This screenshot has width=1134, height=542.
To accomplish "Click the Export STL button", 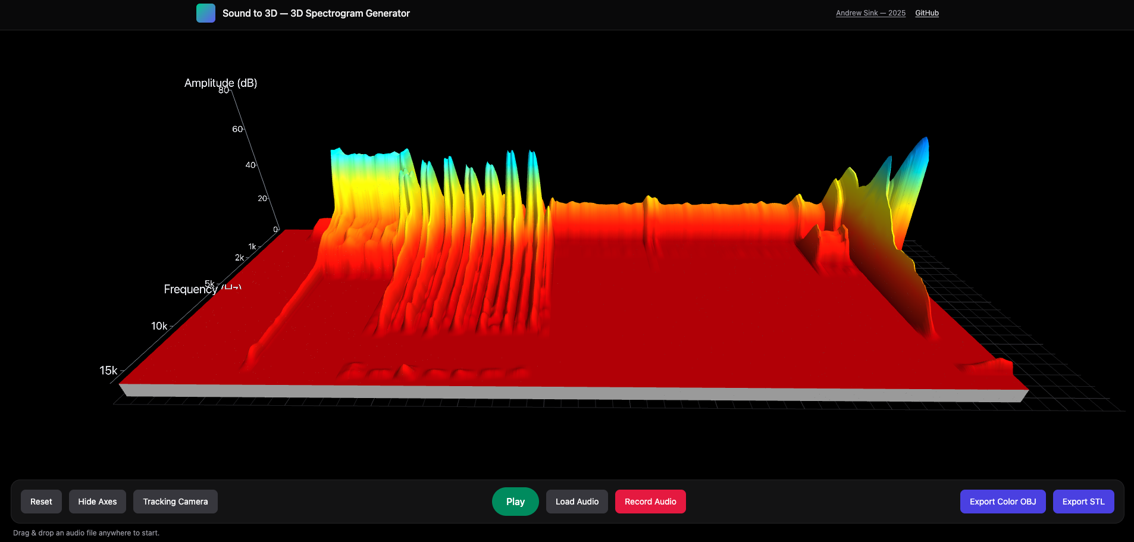I will pyautogui.click(x=1083, y=502).
